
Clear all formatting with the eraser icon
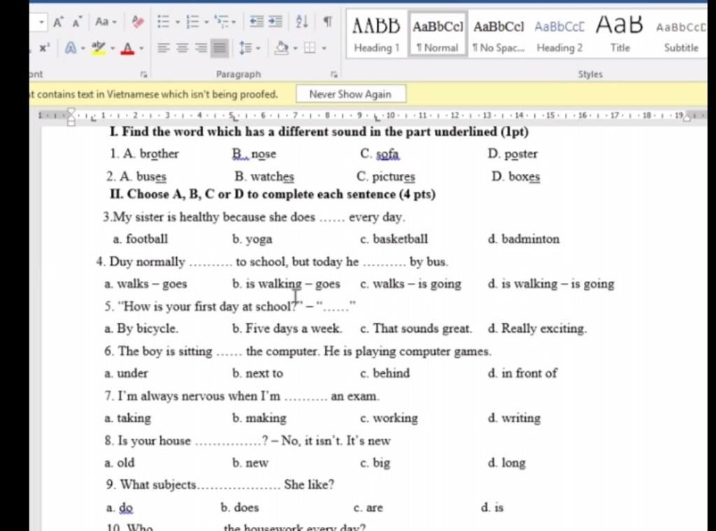[x=137, y=22]
